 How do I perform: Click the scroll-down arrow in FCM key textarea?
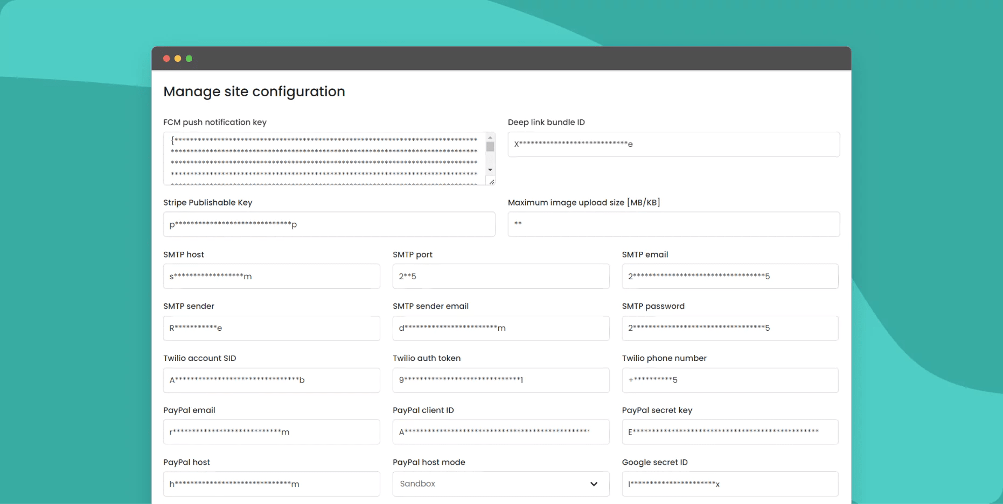[x=490, y=170]
